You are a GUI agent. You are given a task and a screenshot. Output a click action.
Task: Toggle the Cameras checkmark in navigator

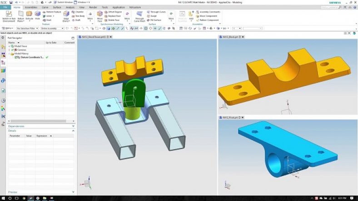(13, 50)
